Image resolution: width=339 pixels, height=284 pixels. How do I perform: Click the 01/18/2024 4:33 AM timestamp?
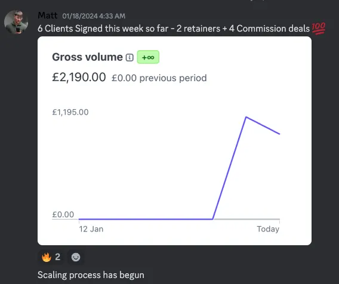[94, 16]
